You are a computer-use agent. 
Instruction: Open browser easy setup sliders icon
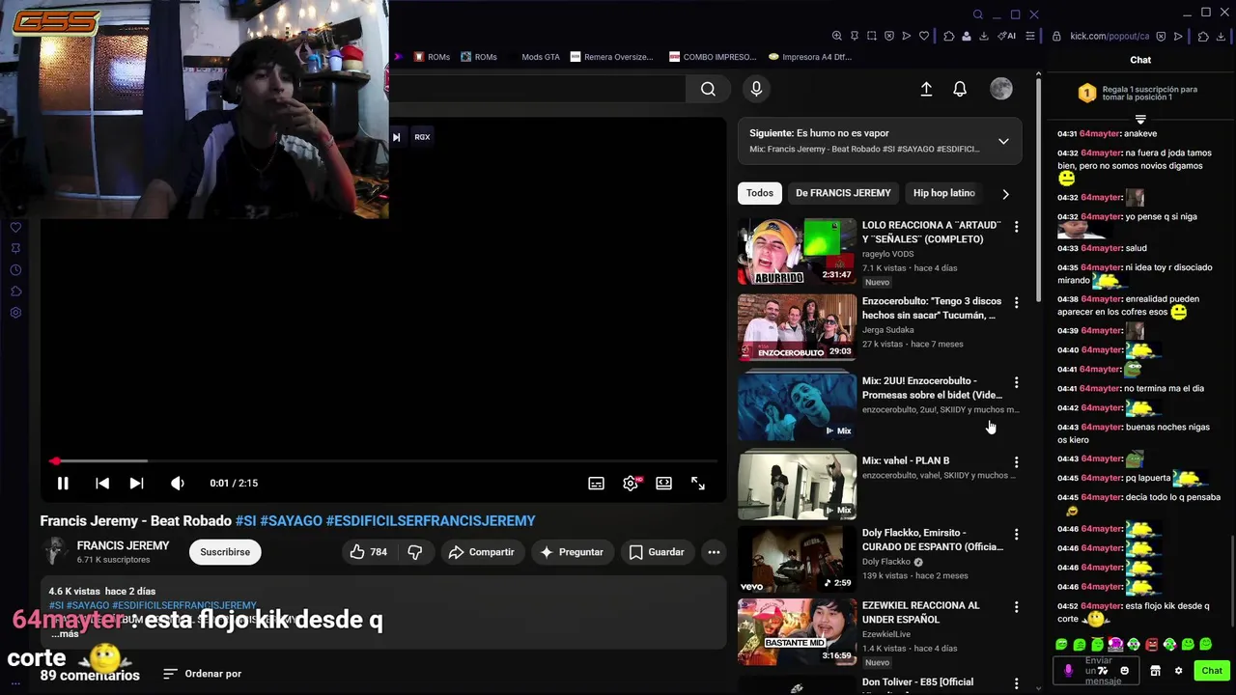[1030, 36]
